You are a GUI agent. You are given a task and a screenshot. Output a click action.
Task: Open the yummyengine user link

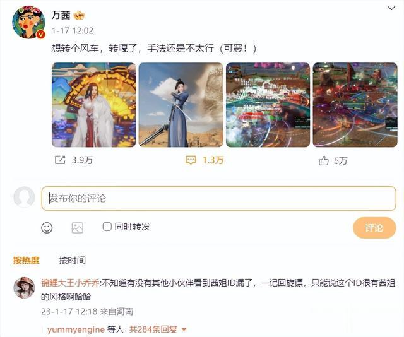click(x=76, y=329)
